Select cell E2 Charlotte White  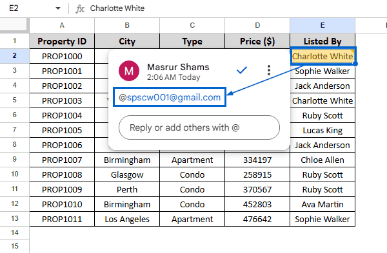click(322, 56)
